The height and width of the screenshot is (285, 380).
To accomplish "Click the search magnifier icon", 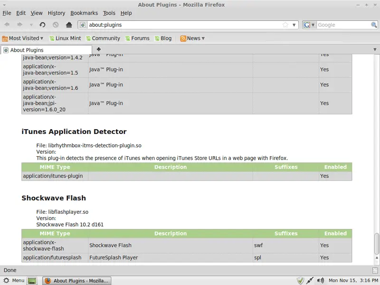I will click(374, 25).
